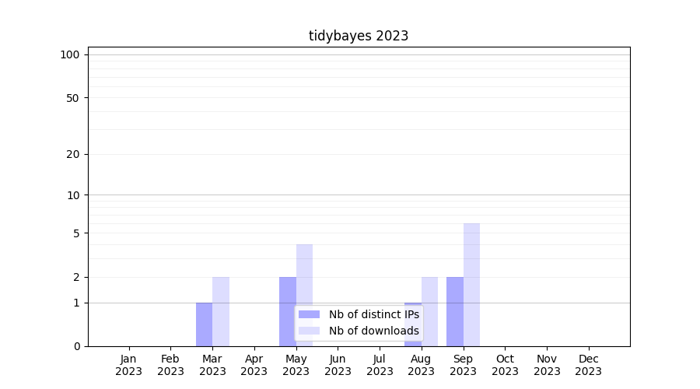This screenshot has height=389, width=700.
Task: Select the tallest downloads bar in September
Action: (471, 284)
